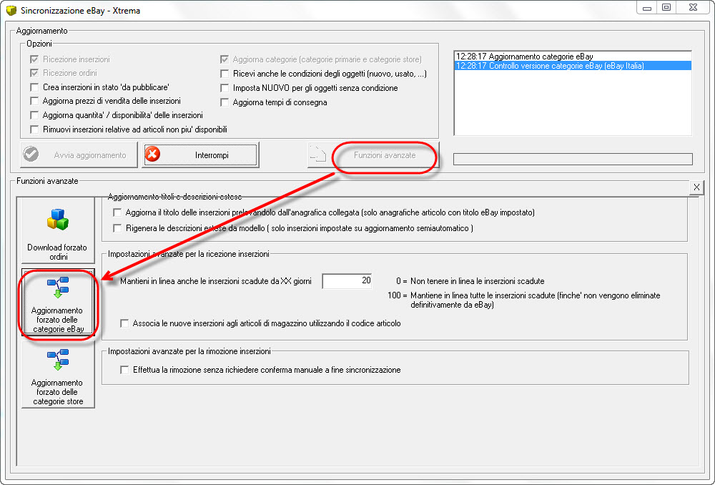Toggle Aggiorna prezzi di vendita delle inserzioni
Viewport: 715px width, 485px height.
click(34, 101)
